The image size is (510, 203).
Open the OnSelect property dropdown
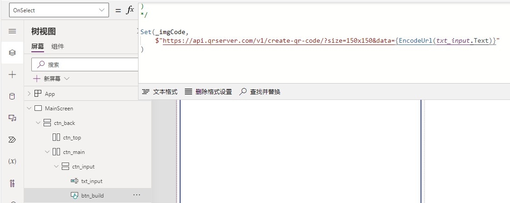click(59, 10)
